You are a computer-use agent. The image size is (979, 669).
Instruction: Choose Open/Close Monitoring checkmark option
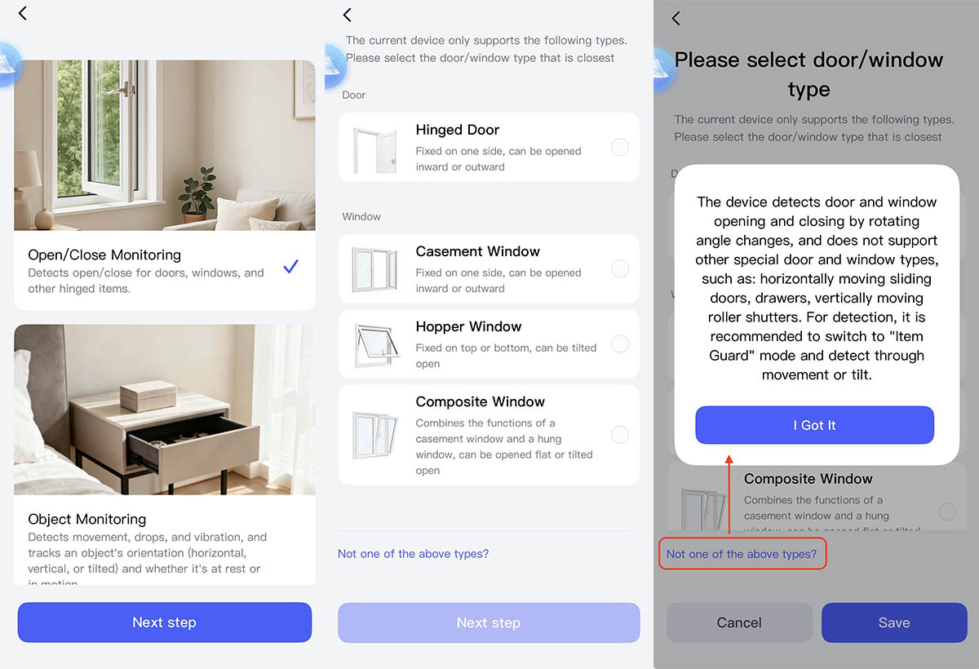[x=290, y=266]
